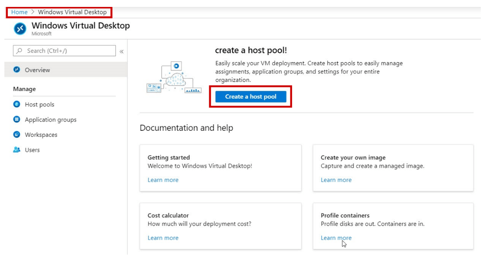Click the host pool cloud illustration

tap(174, 78)
